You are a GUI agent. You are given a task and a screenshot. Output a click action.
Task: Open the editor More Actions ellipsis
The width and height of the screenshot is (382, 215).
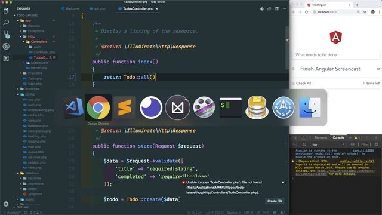pyautogui.click(x=285, y=9)
